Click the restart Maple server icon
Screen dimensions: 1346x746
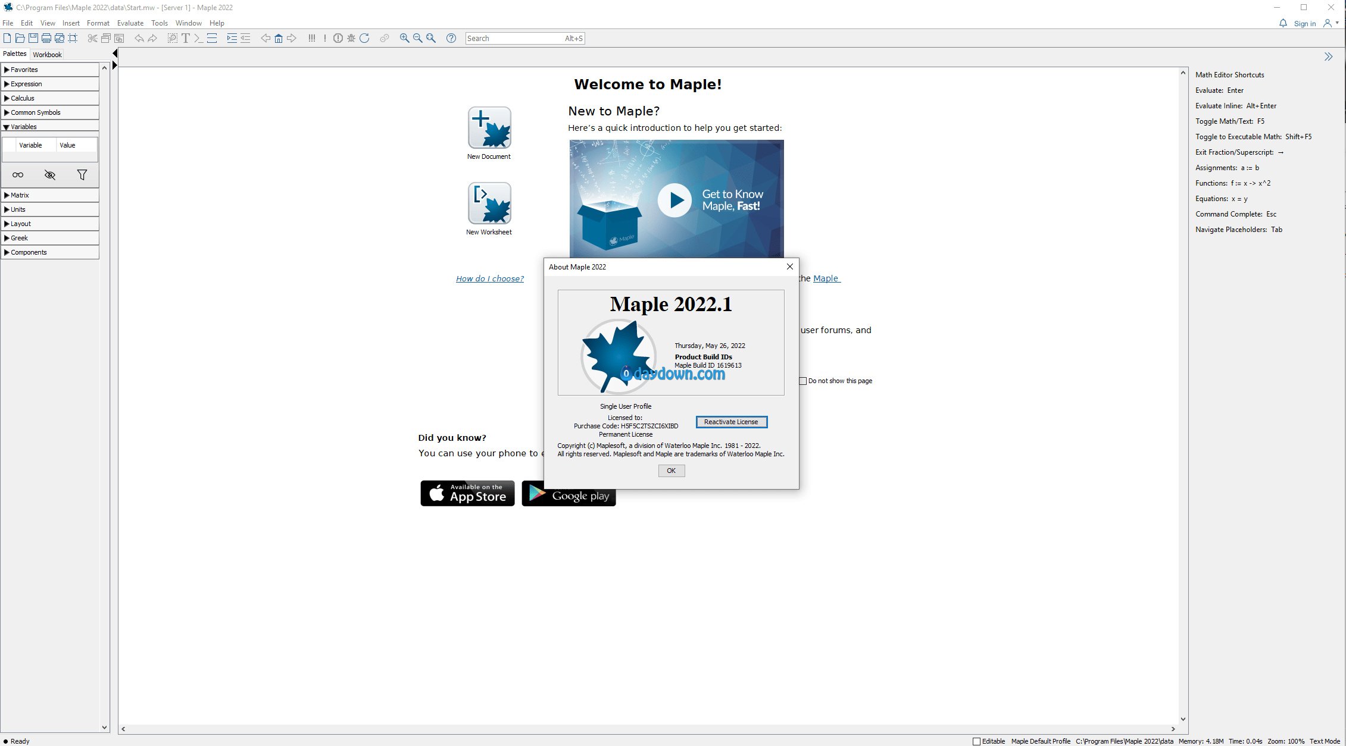coord(364,38)
